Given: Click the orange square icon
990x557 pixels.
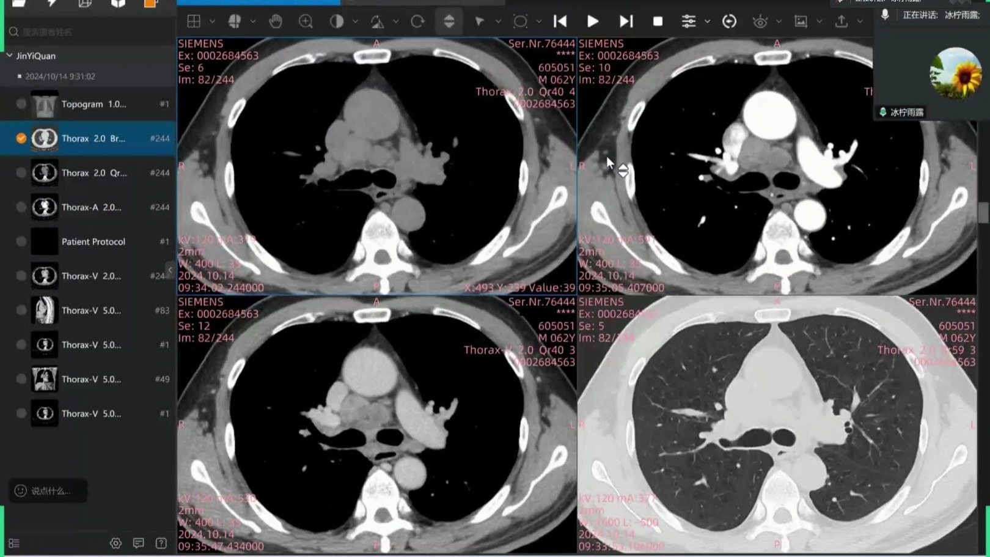Looking at the screenshot, I should click(x=150, y=3).
